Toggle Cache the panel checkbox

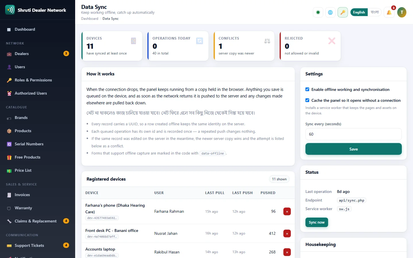[x=307, y=100]
